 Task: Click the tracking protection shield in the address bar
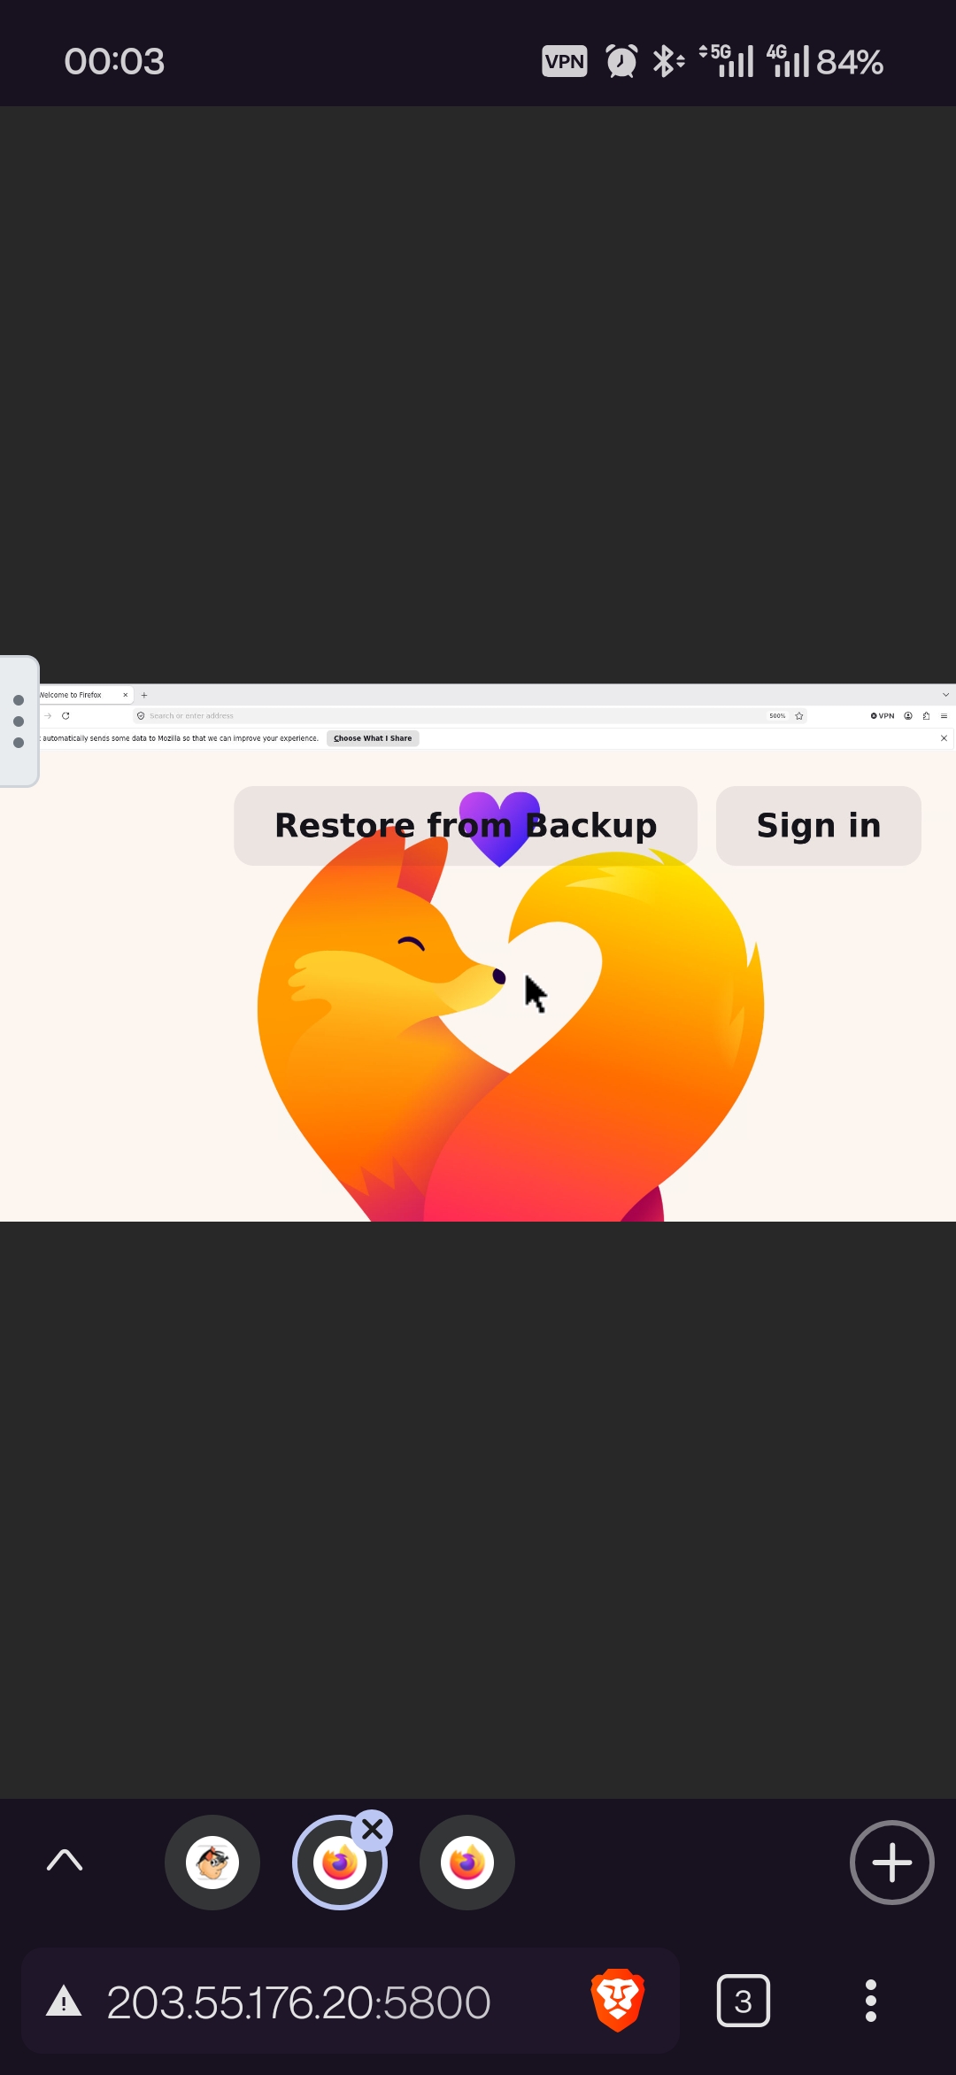point(141,715)
